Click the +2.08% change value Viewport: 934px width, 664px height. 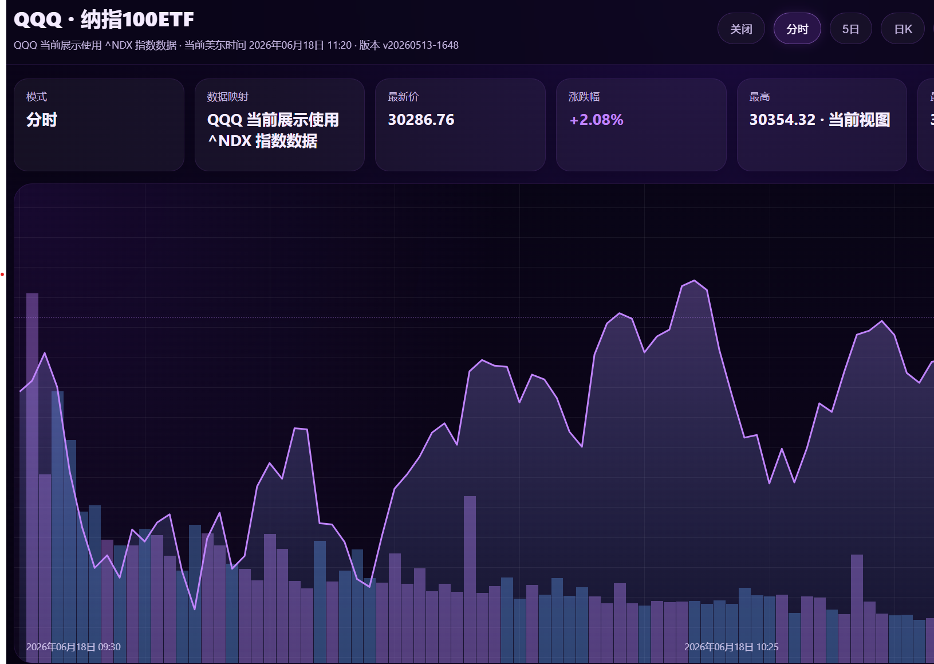coord(596,120)
